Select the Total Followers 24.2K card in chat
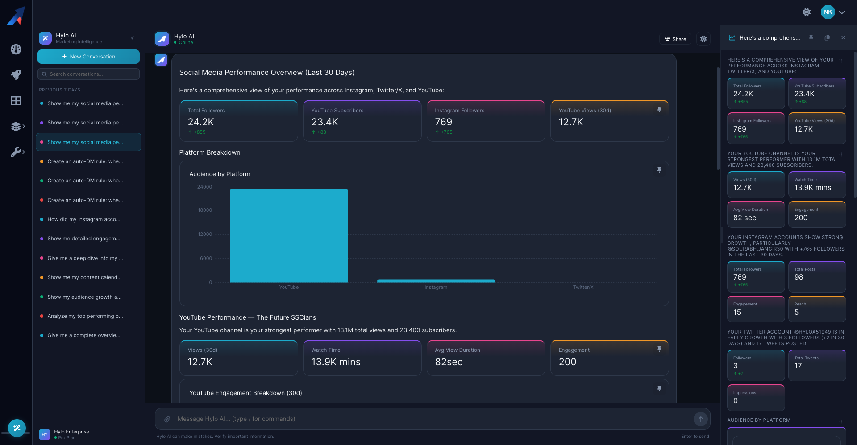Image resolution: width=857 pixels, height=445 pixels. [x=239, y=121]
